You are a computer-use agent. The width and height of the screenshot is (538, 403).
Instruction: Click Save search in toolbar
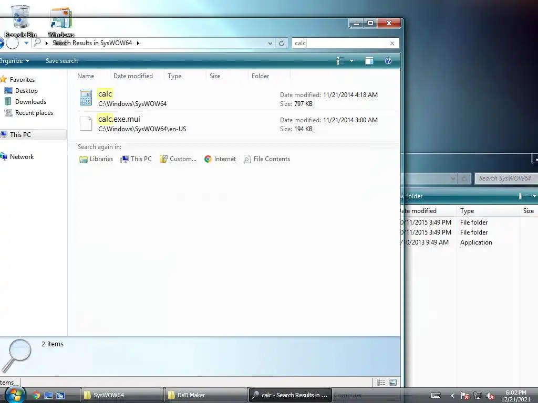pyautogui.click(x=62, y=61)
